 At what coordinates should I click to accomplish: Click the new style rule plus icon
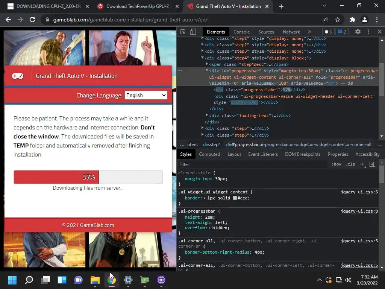(362, 164)
